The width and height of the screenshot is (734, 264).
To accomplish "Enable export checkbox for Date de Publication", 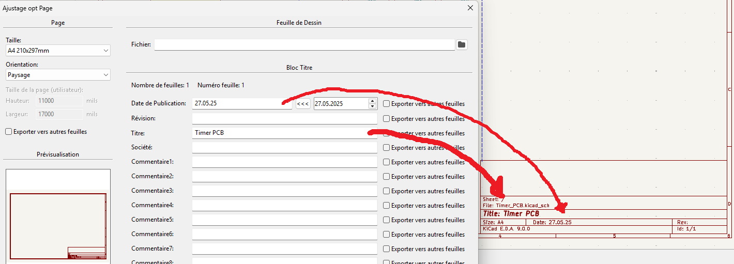I will click(x=386, y=104).
